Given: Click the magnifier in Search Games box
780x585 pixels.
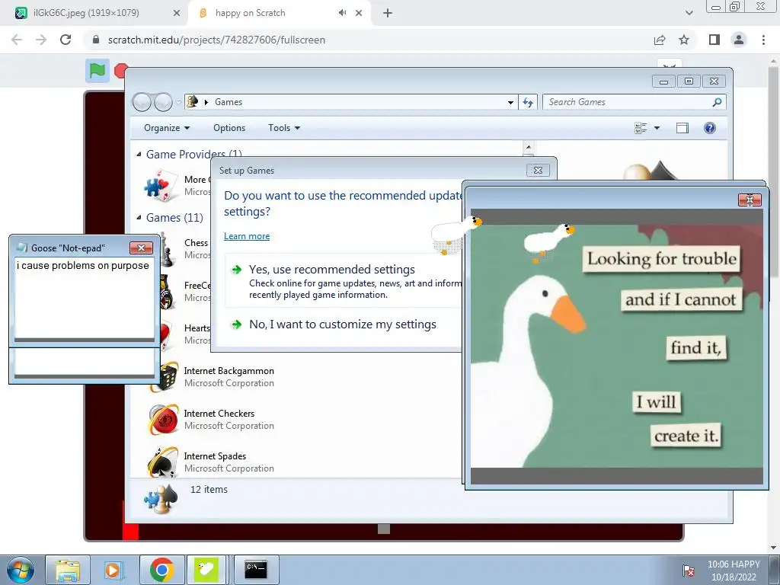Looking at the screenshot, I should click(717, 102).
